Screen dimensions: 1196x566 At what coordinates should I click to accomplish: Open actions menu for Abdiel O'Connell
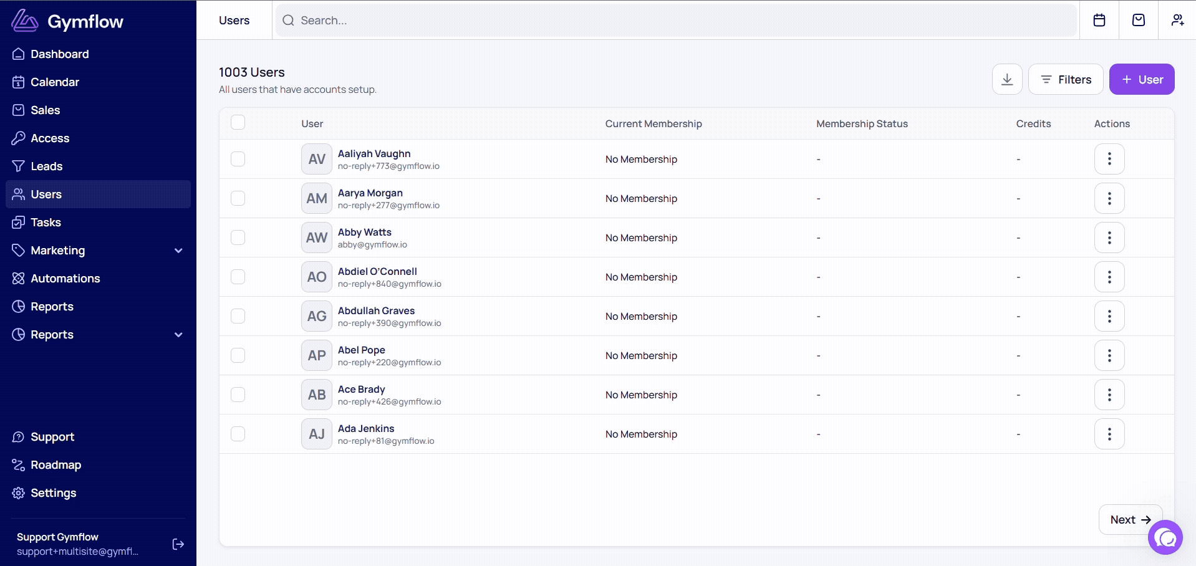tap(1109, 277)
